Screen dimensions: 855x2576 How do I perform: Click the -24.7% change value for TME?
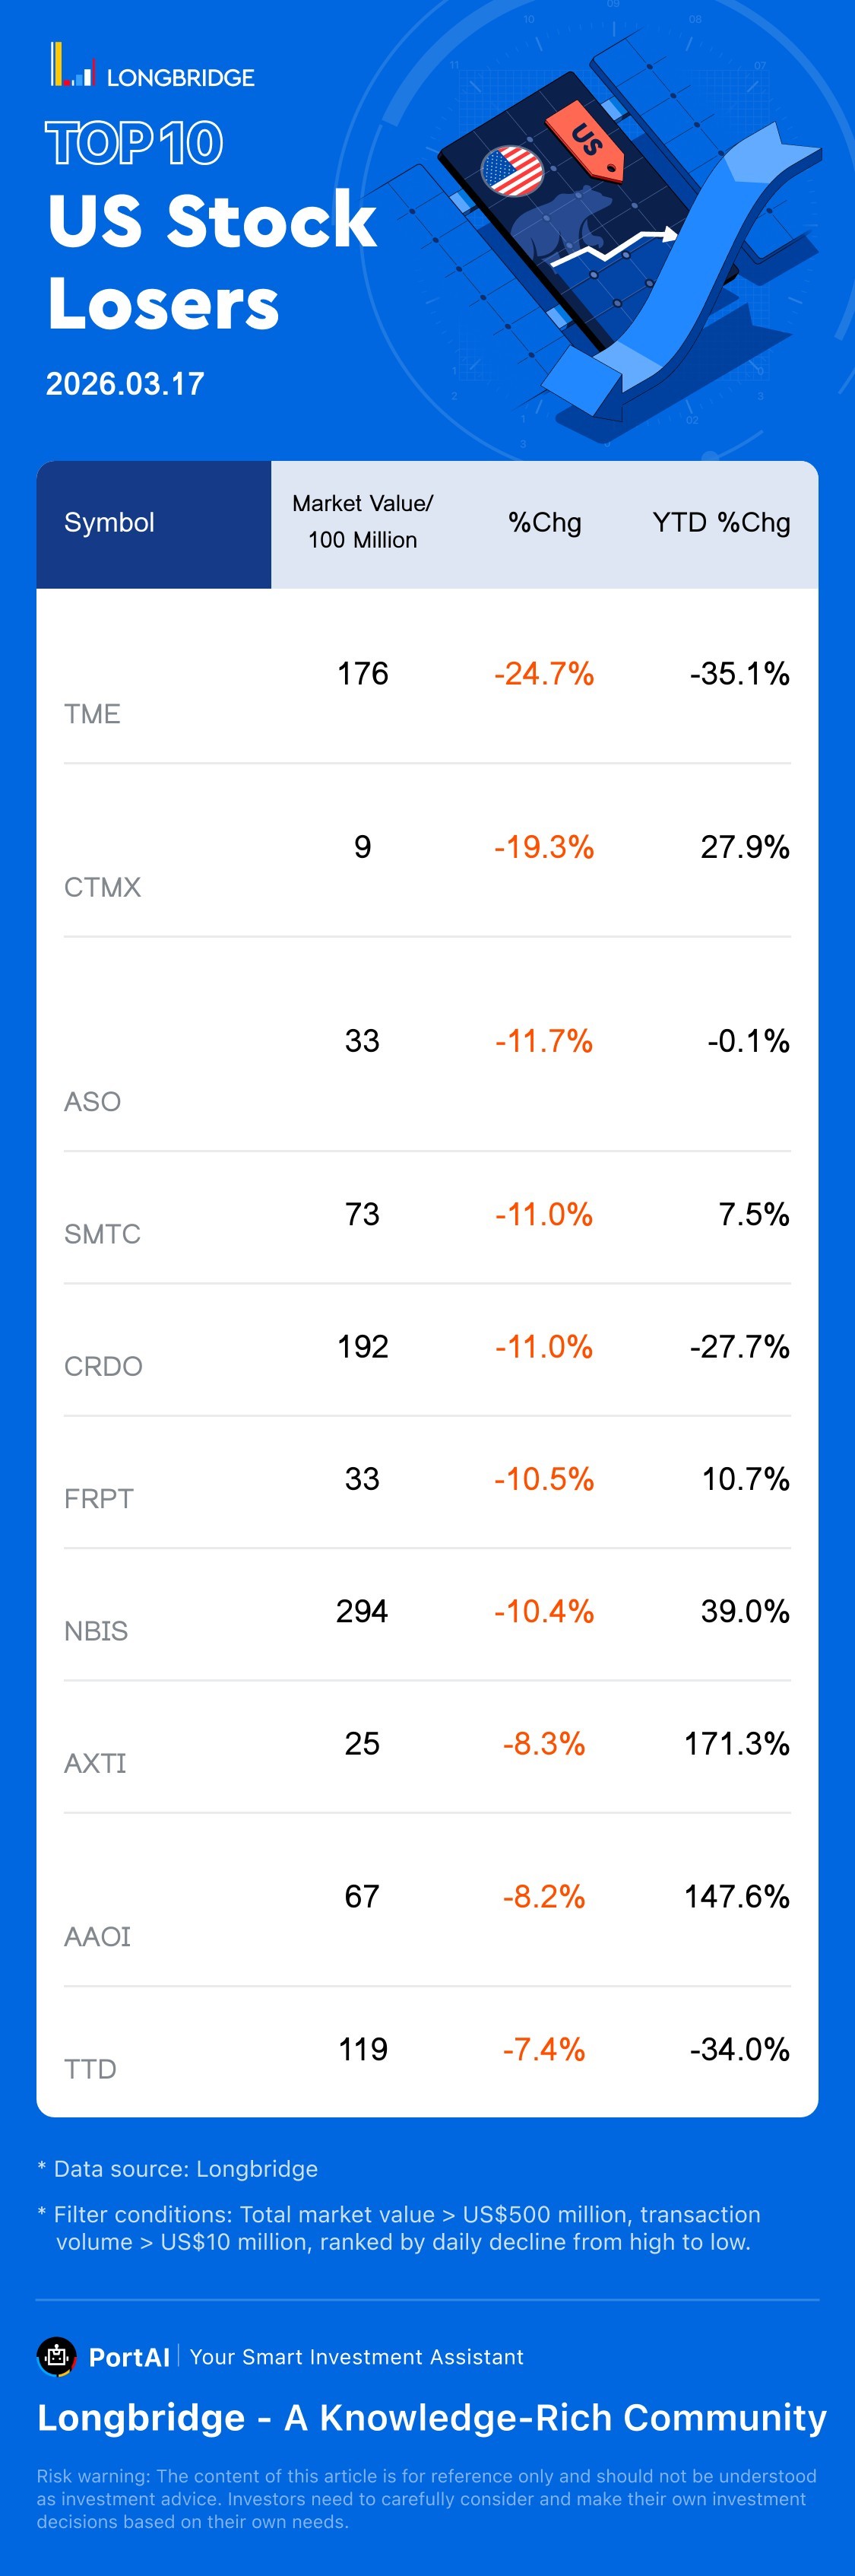(x=543, y=674)
